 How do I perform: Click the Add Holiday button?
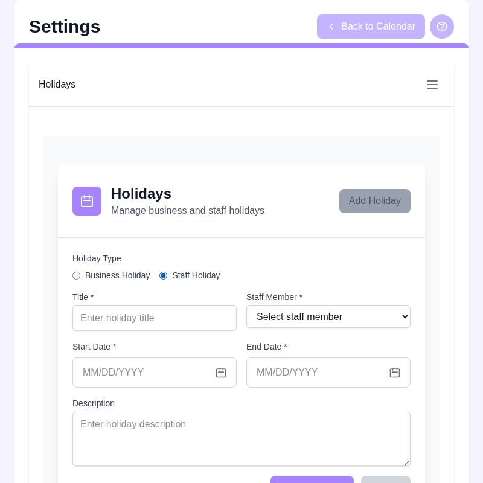point(374,201)
